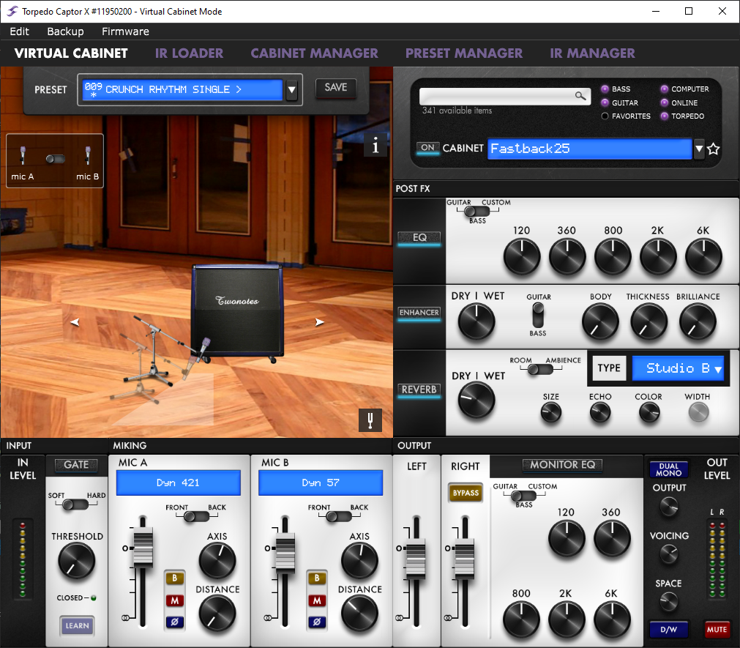Toggle the Monitor EQ section button

(563, 465)
